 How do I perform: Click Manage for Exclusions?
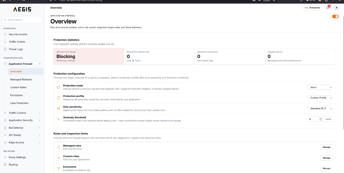(x=327, y=168)
